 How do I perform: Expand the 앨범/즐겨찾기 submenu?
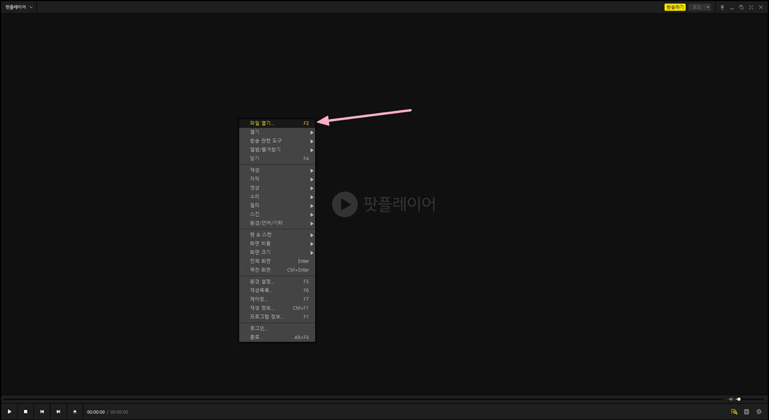pos(277,150)
